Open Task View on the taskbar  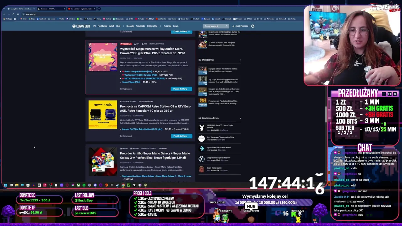(11, 185)
